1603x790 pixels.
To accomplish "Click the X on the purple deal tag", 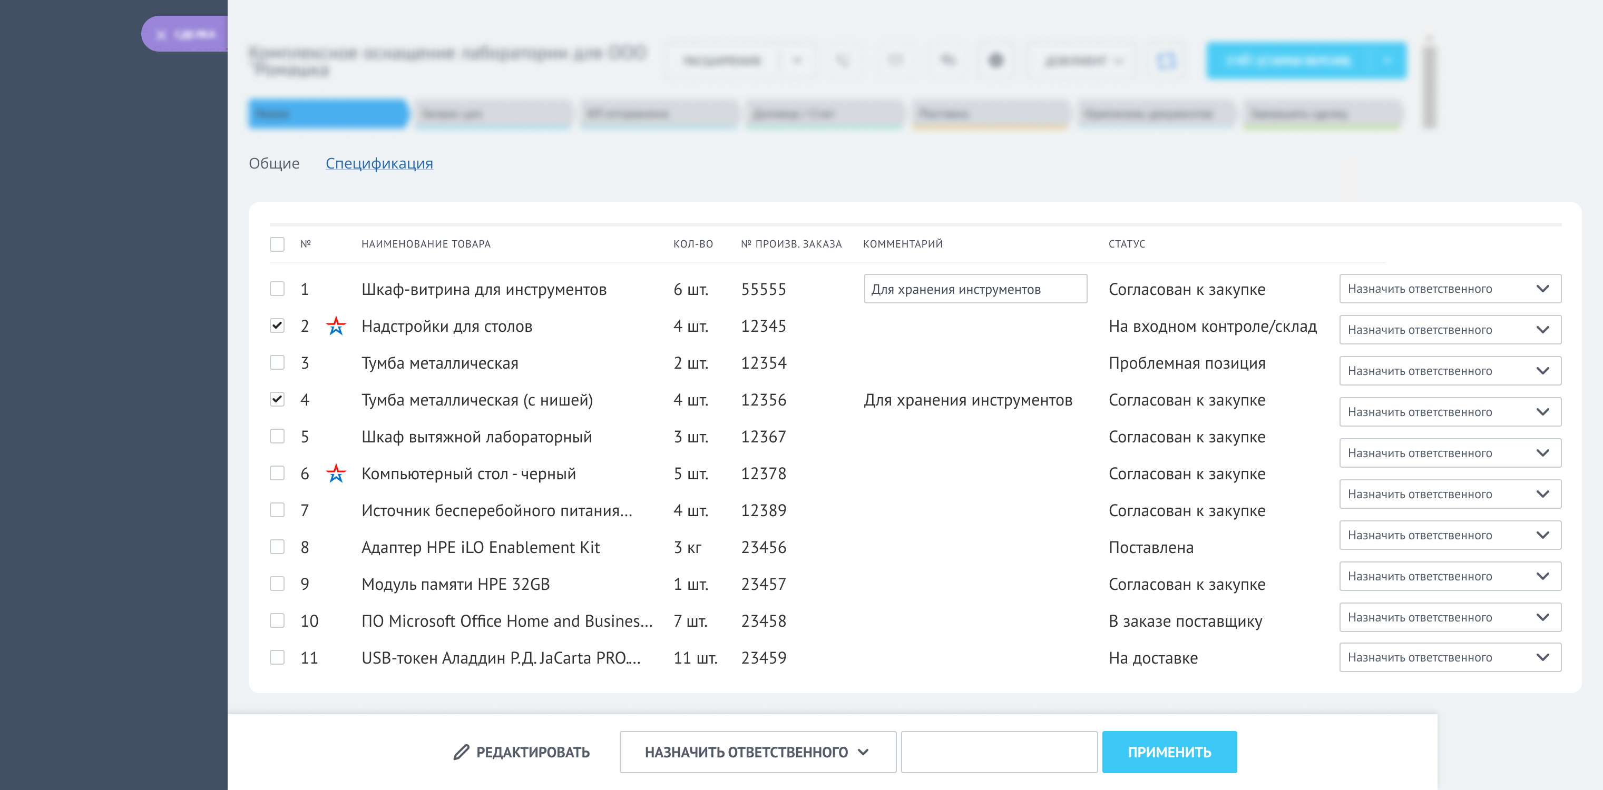I will [161, 35].
